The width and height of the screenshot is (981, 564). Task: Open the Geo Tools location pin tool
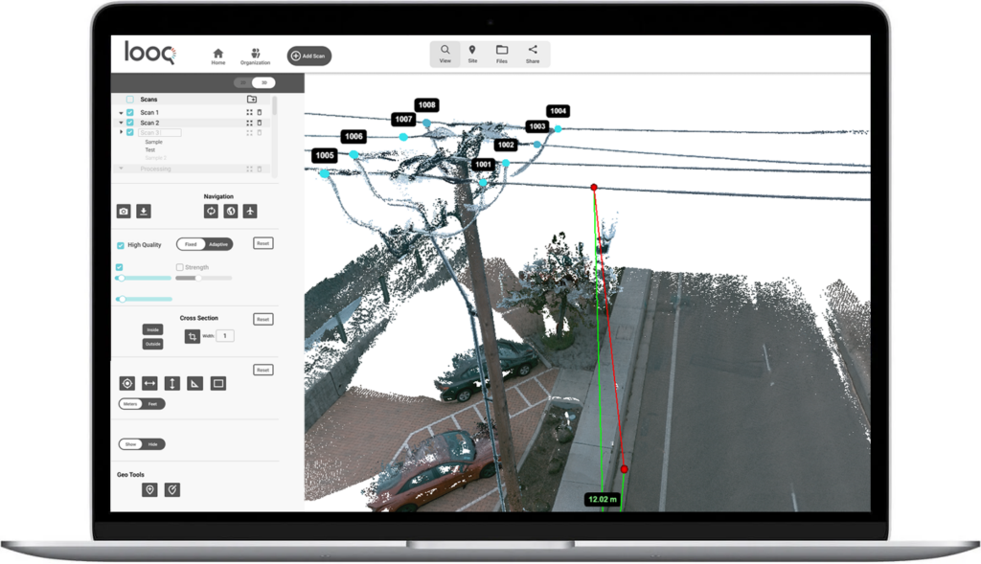click(149, 488)
